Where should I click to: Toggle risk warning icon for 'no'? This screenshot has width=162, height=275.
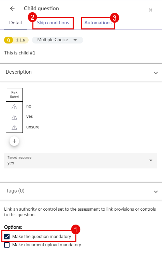[14, 107]
